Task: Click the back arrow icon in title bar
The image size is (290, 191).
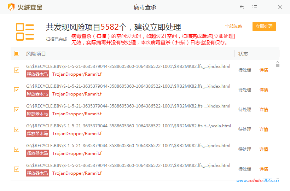Action: [242, 7]
